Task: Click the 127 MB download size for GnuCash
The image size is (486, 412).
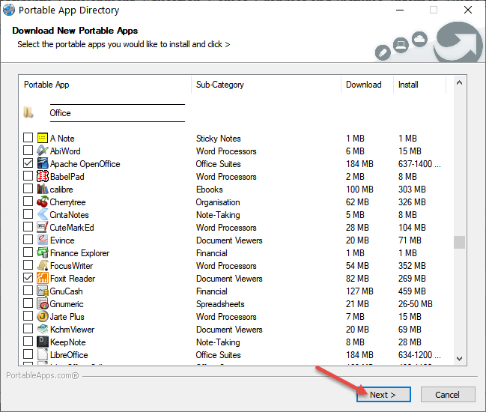Action: 359,291
